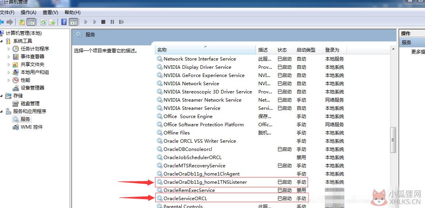This screenshot has height=208, width=425.
Task: Click the services list vertical scroll thumb
Action: tap(393, 140)
